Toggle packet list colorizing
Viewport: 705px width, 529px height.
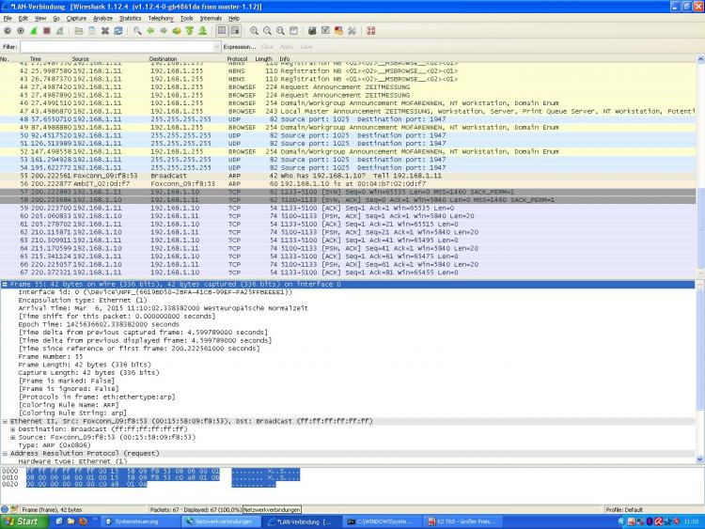(x=222, y=31)
